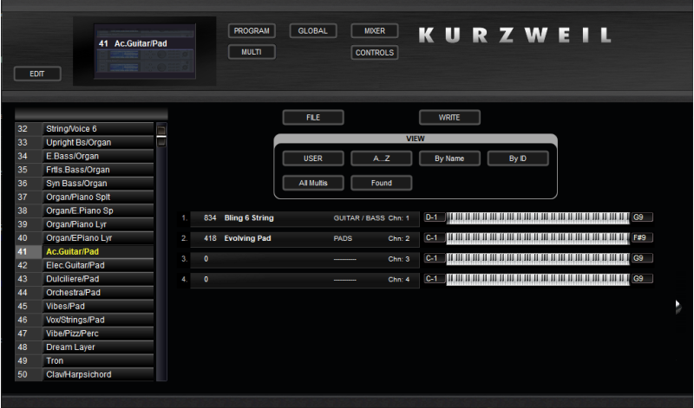Select the By Name view option
Viewport: 694px width, 408px height.
click(x=449, y=159)
